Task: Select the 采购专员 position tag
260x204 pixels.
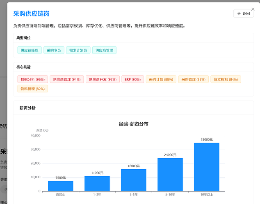Action: click(54, 50)
